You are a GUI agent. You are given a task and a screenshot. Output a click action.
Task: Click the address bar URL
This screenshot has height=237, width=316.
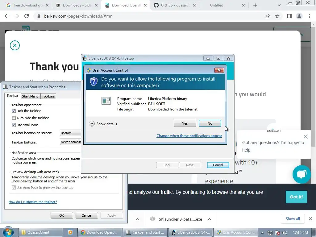[x=78, y=16]
